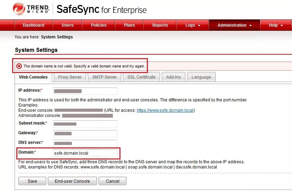Screen dimensions: 292x192
Task: Click the Administrator console example label
Action: pyautogui.click(x=40, y=116)
